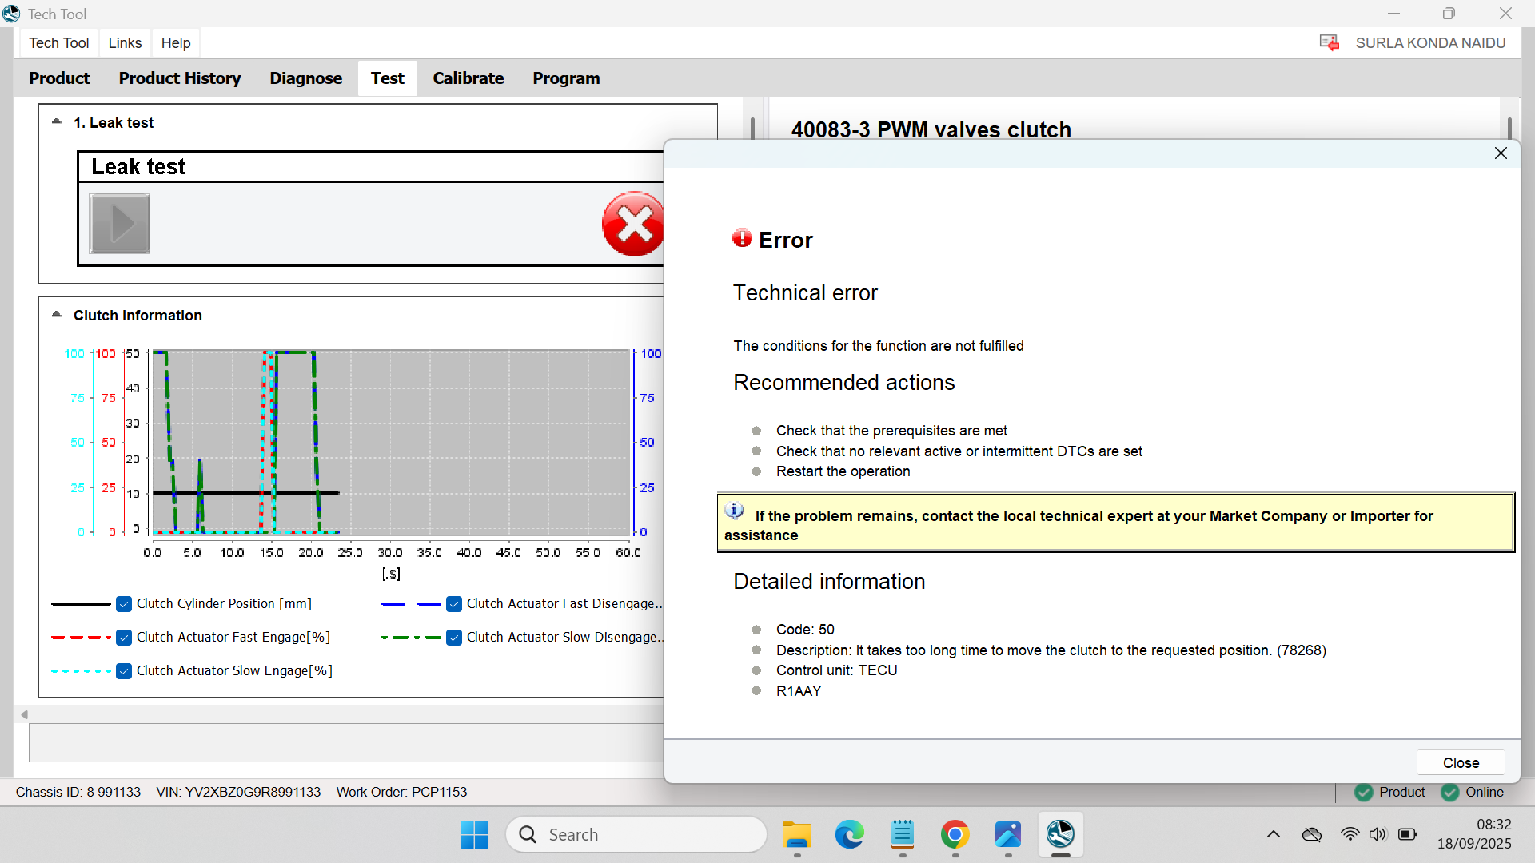1535x863 pixels.
Task: Toggle Clutch Actuator Slow Engage checkbox
Action: 124,671
